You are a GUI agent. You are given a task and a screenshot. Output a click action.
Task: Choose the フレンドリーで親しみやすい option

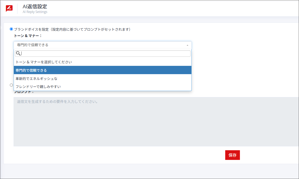[103, 87]
